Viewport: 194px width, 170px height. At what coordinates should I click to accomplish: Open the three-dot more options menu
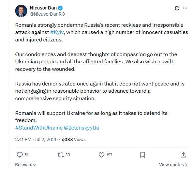click(185, 8)
